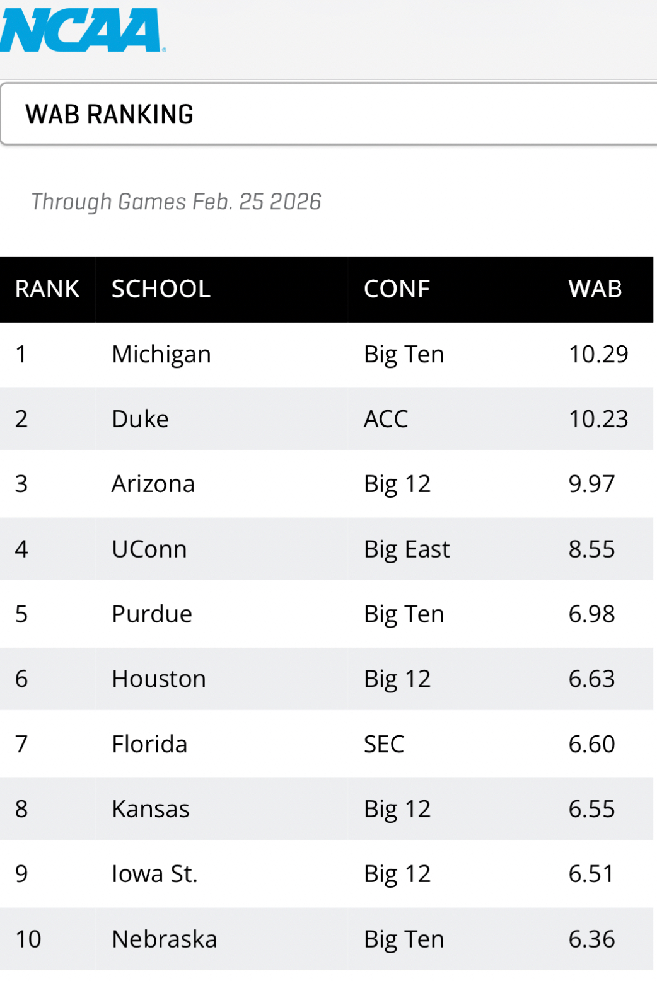The image size is (657, 981).
Task: Open the Houston school entry
Action: (159, 679)
